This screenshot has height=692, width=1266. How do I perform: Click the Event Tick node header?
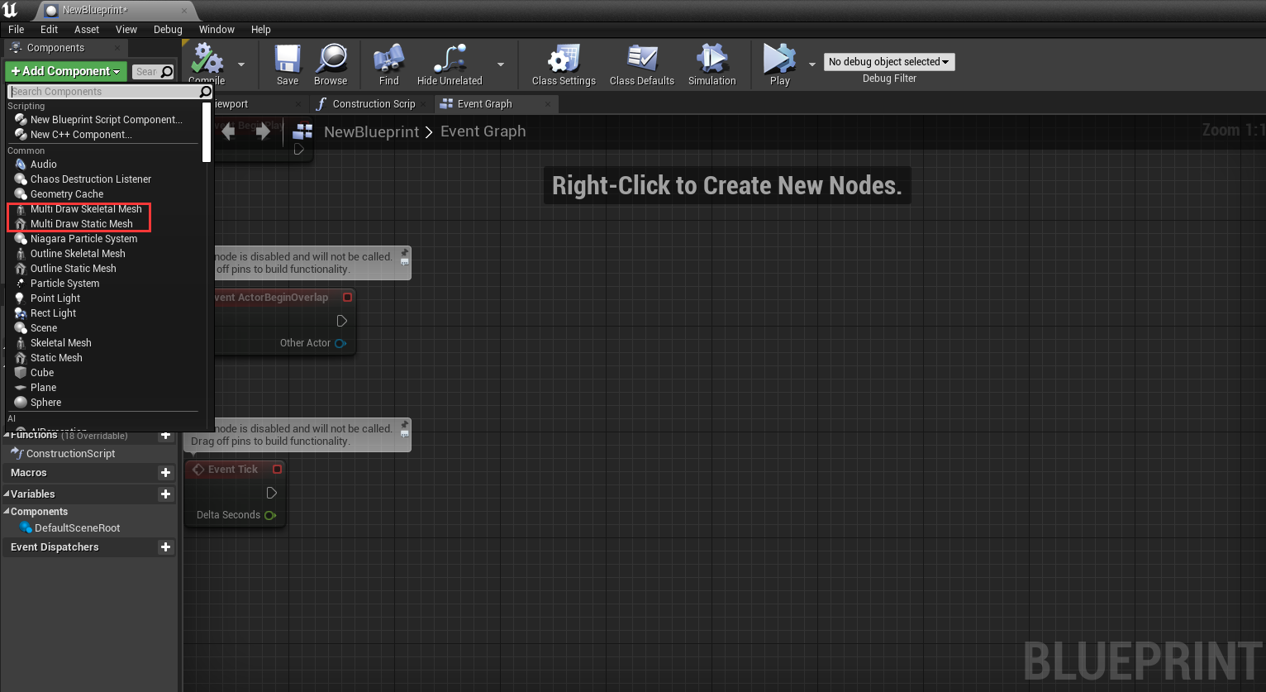(236, 470)
